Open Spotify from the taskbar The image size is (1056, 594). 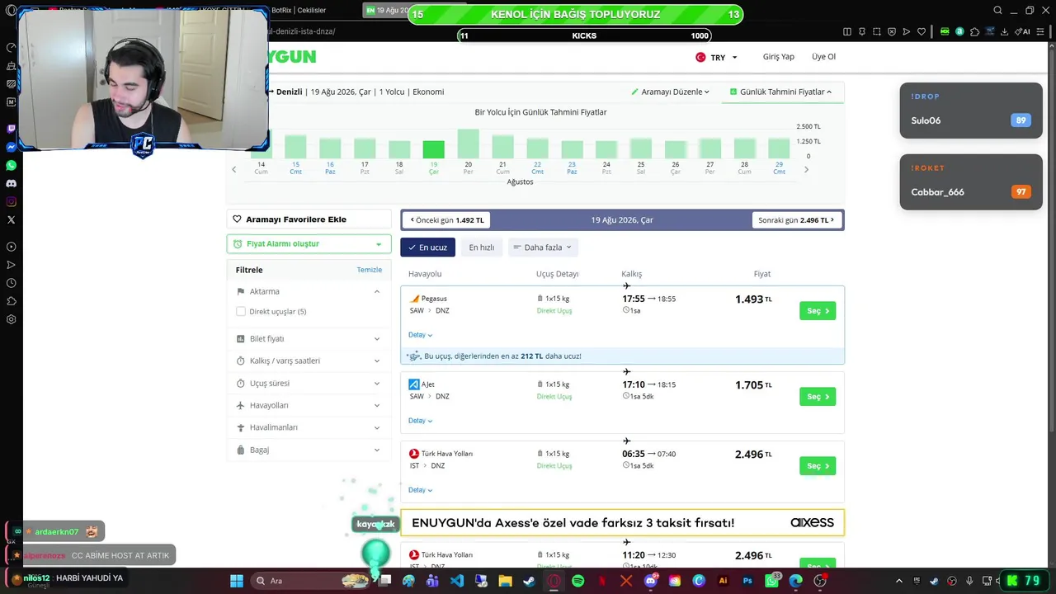tap(577, 581)
